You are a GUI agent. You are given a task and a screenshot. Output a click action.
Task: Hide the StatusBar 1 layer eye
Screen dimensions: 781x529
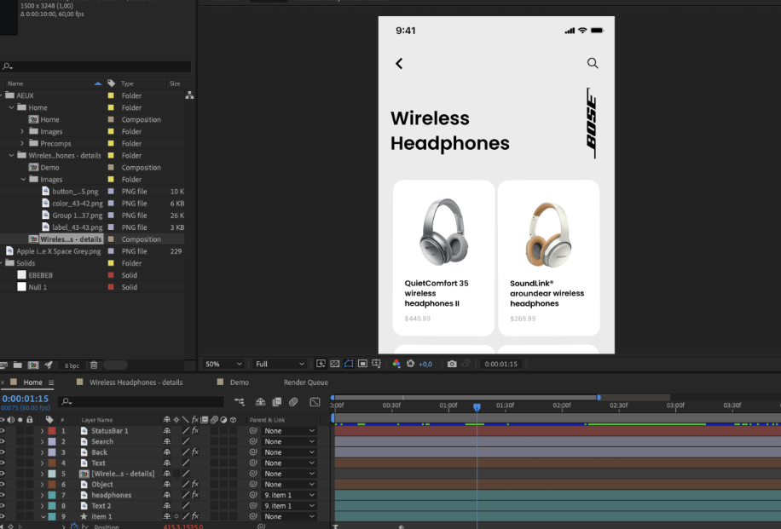[3, 430]
